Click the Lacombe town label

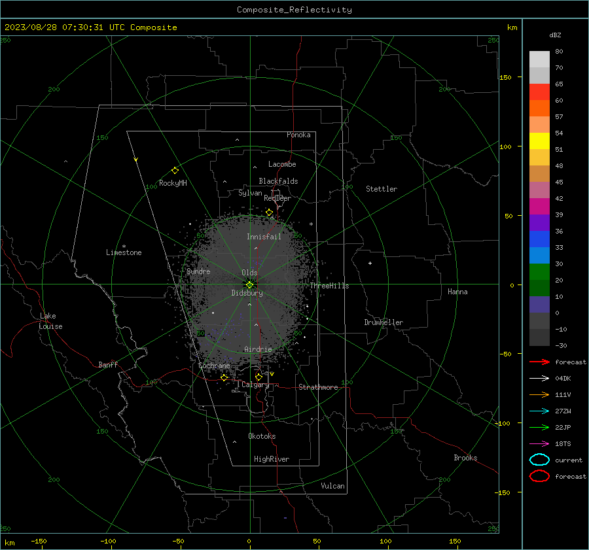click(282, 164)
